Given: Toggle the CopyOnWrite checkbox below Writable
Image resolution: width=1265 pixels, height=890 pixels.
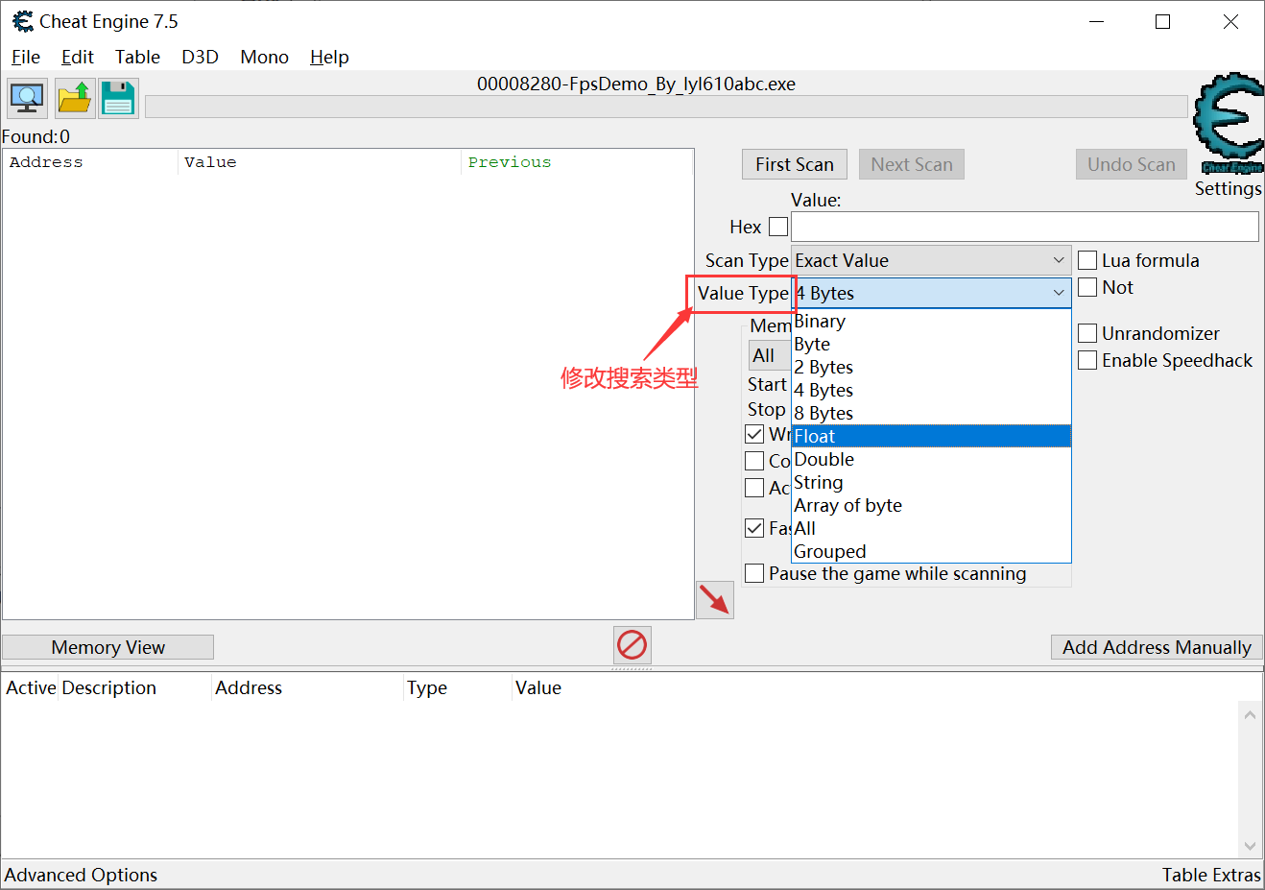Looking at the screenshot, I should point(755,461).
